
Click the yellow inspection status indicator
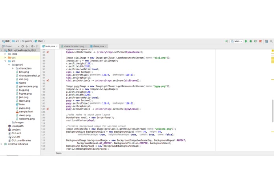pyautogui.click(x=272, y=51)
